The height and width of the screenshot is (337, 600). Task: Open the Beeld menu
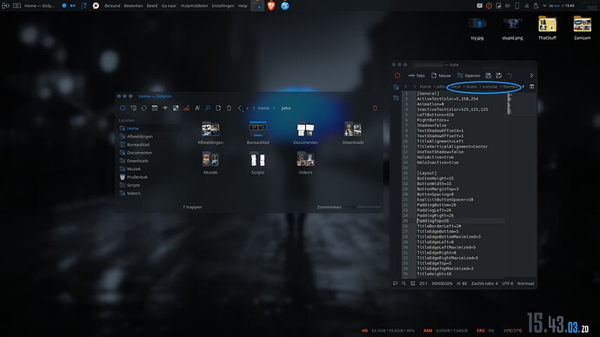152,6
